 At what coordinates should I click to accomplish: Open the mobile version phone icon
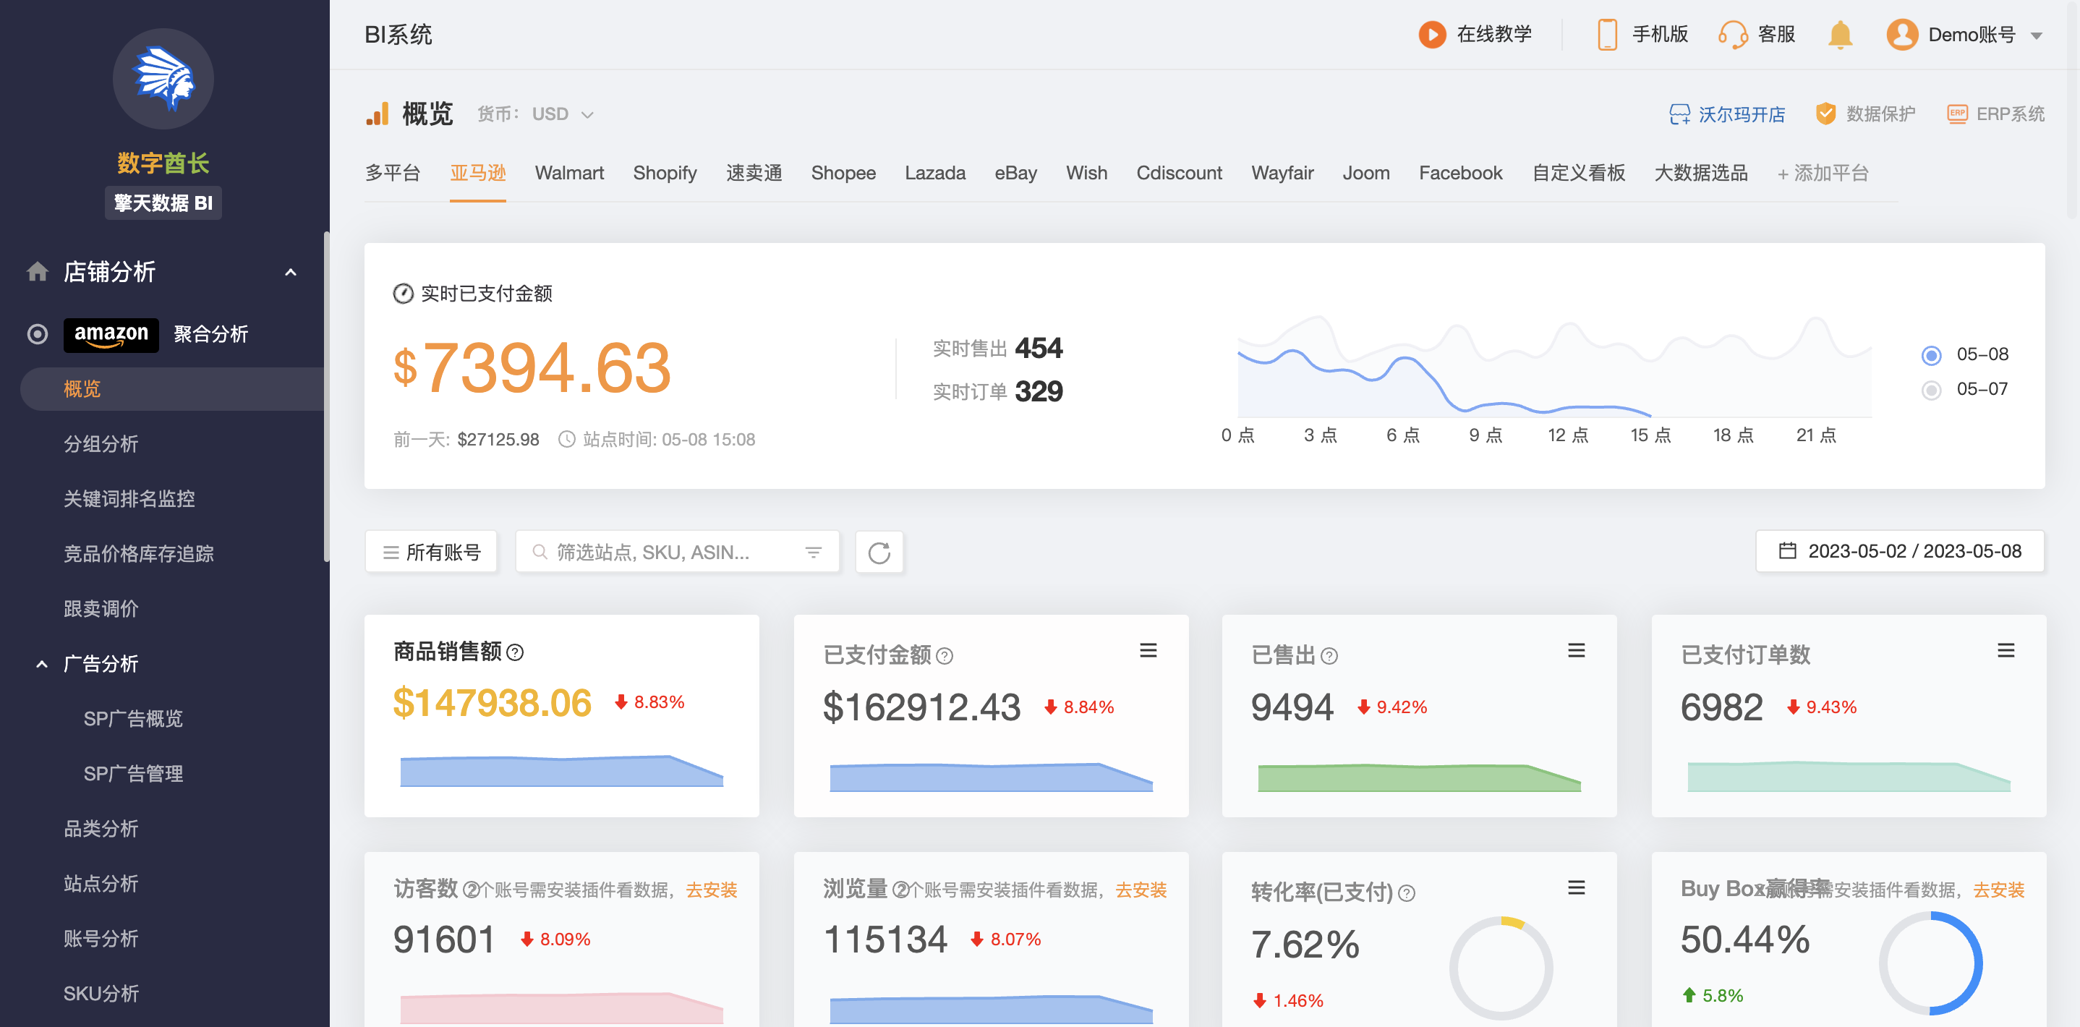click(1607, 35)
